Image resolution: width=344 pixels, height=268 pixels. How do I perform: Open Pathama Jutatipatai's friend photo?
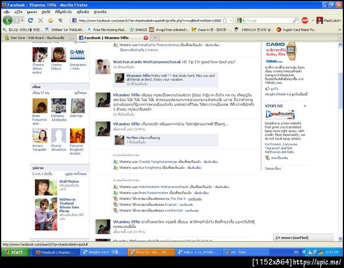point(58,106)
